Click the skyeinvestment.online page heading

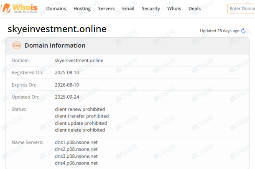(x=57, y=29)
